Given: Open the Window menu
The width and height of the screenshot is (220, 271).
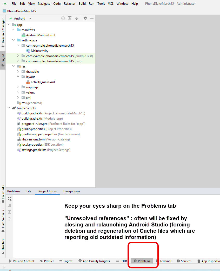Looking at the screenshot, I should 122,4.
